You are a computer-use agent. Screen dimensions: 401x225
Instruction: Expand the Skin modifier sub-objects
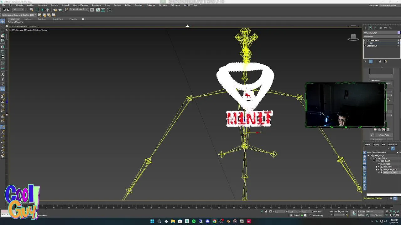click(368, 43)
